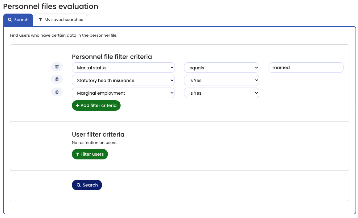
Task: Click the funnel icon on saved searches tab
Action: pos(40,20)
